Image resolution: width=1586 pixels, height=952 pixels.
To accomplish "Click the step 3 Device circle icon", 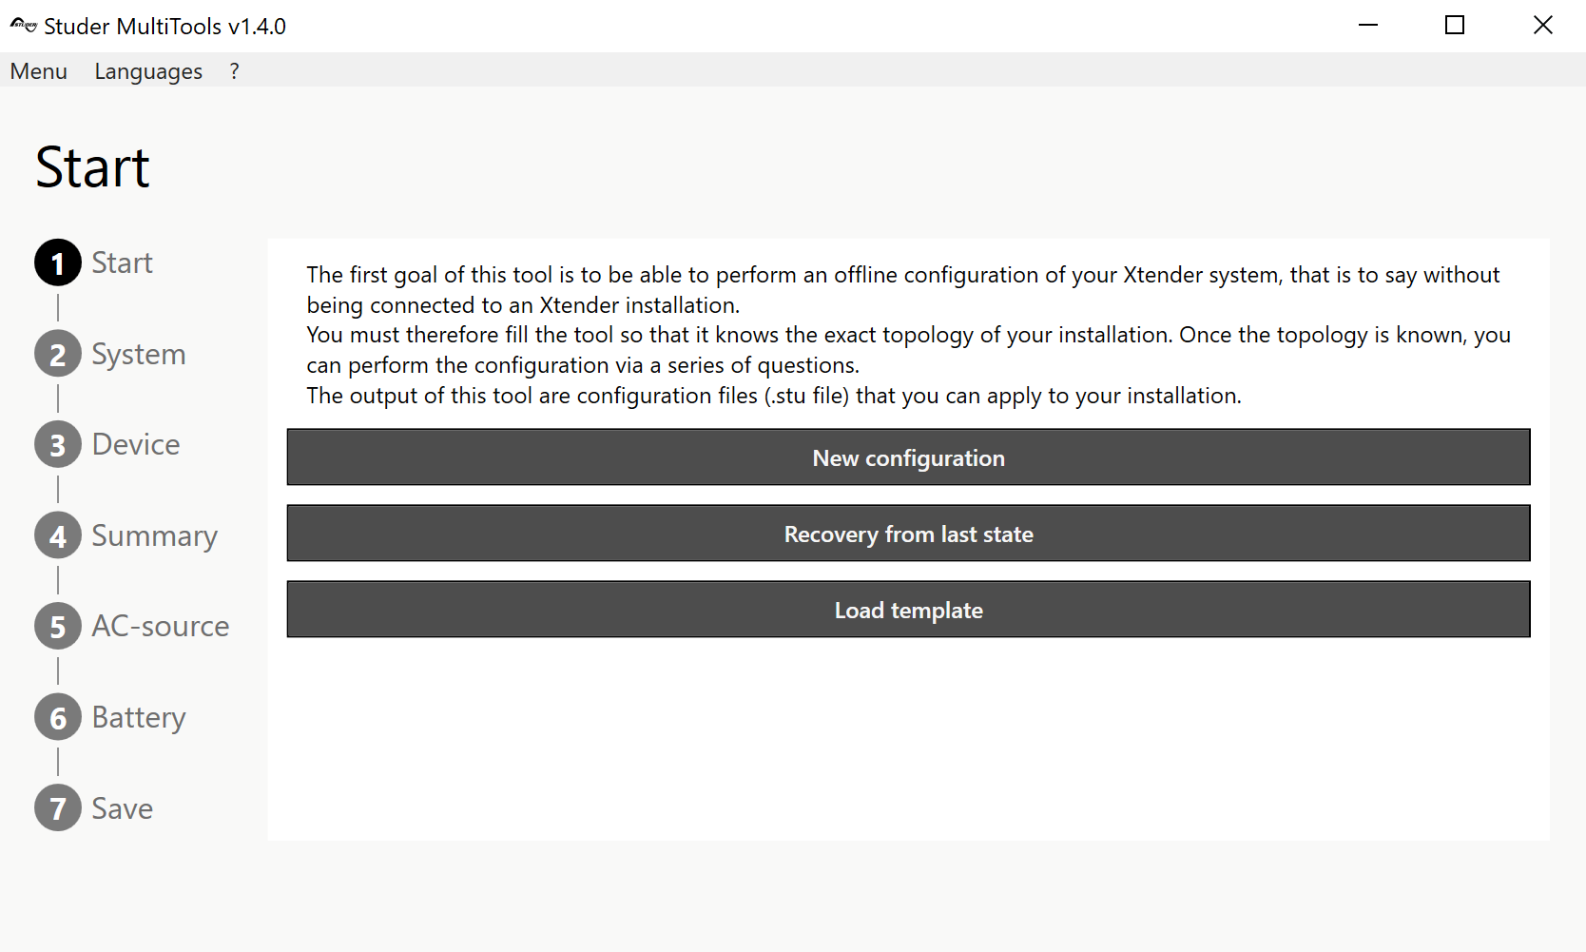I will (58, 445).
